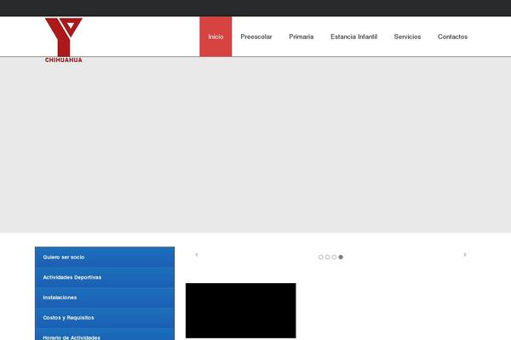The width and height of the screenshot is (511, 340).
Task: Open Quiero ser socio link
Action: coord(105,257)
